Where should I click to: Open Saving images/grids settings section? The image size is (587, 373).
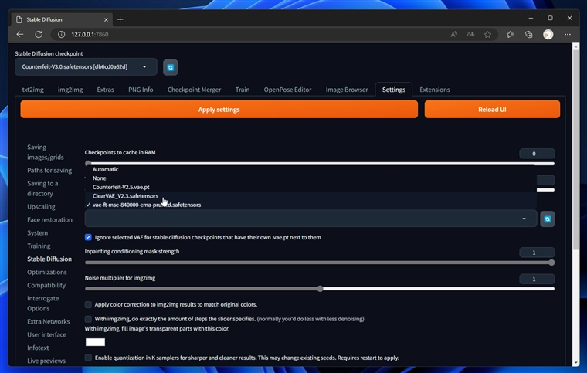(46, 152)
